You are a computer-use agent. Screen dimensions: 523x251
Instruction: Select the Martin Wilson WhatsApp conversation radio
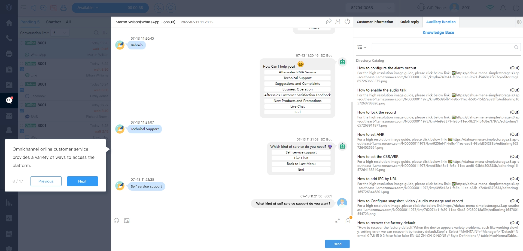pyautogui.click(x=22, y=43)
